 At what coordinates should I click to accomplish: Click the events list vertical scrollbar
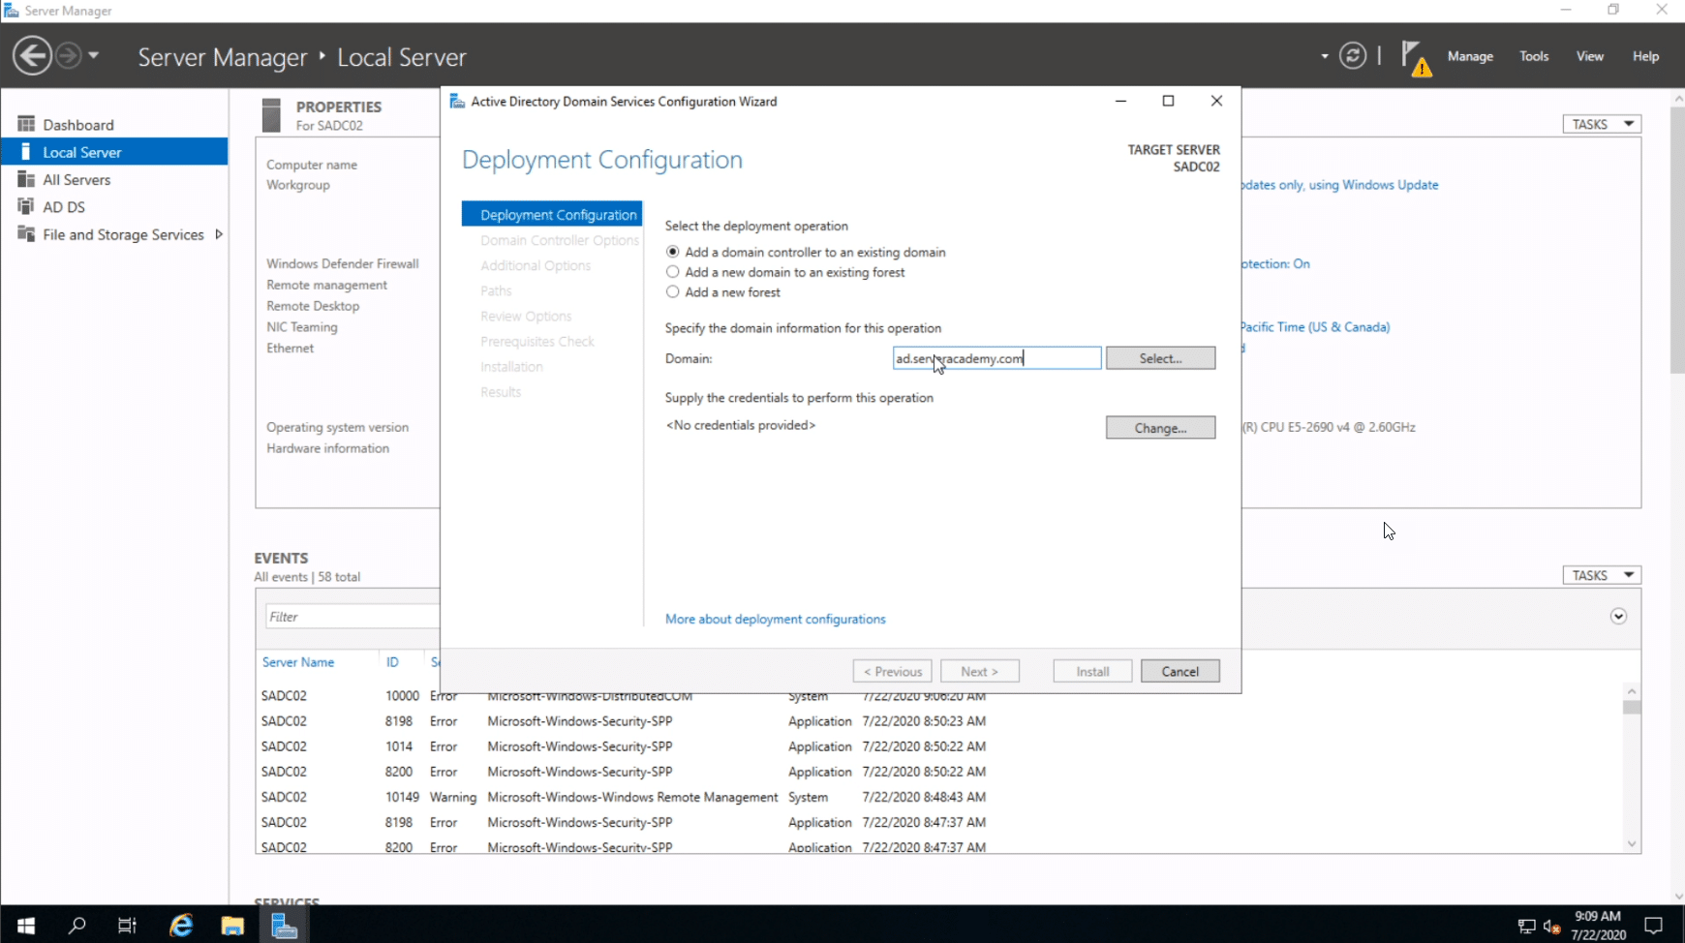point(1632,767)
